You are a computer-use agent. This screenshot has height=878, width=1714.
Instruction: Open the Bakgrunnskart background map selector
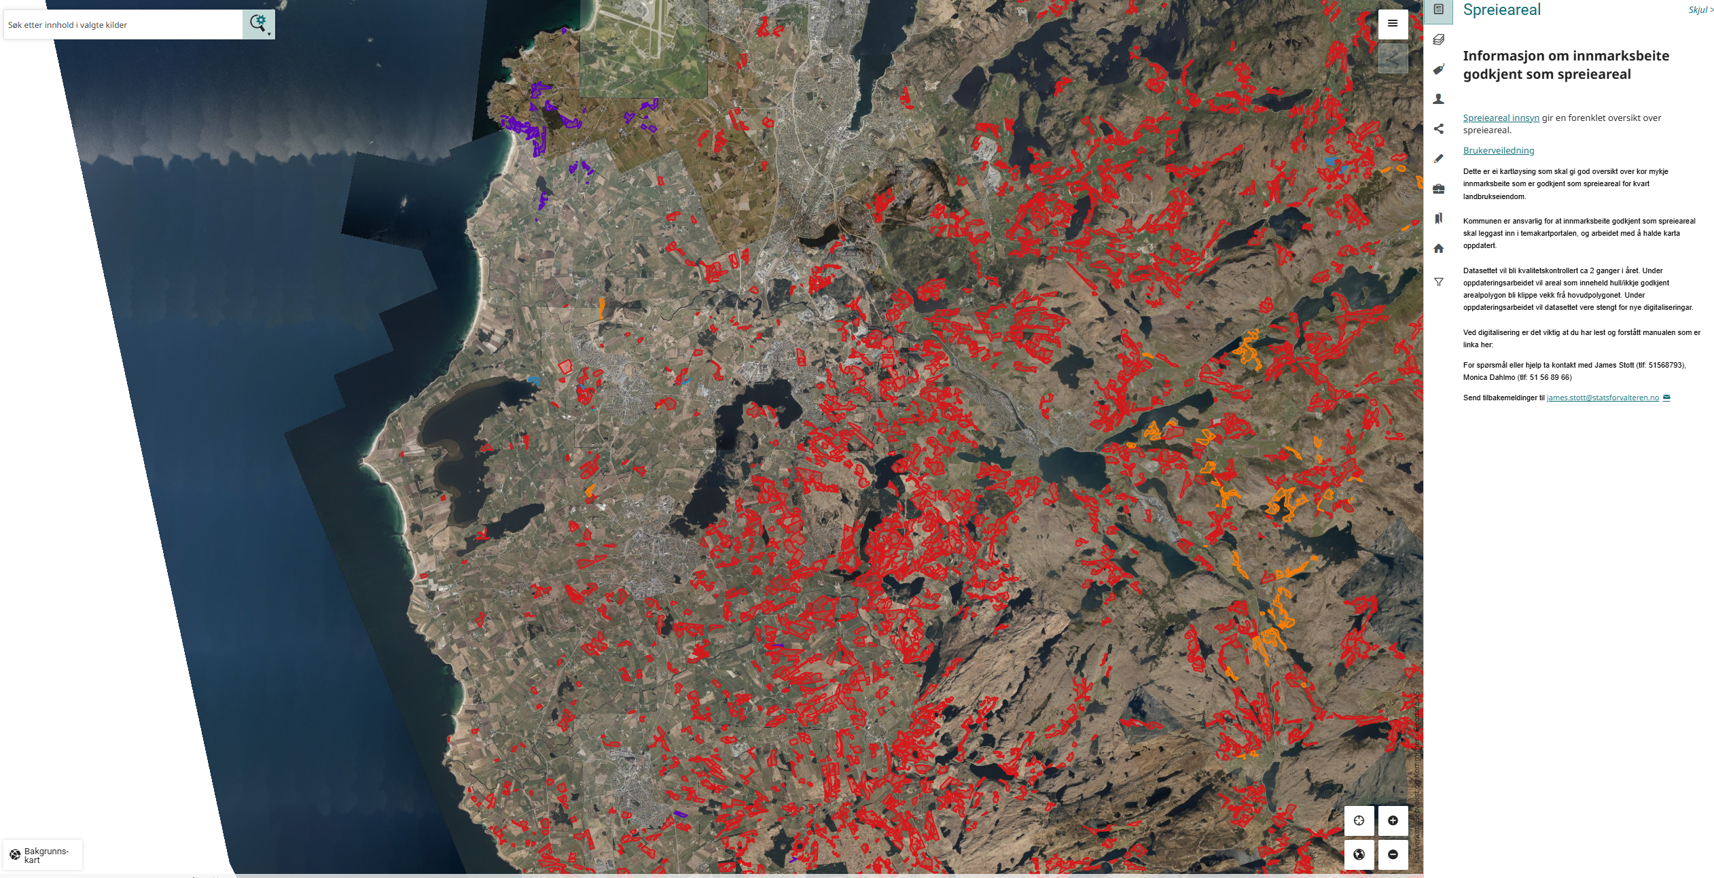click(42, 855)
